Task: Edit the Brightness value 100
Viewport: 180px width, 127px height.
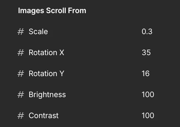Action: point(148,95)
